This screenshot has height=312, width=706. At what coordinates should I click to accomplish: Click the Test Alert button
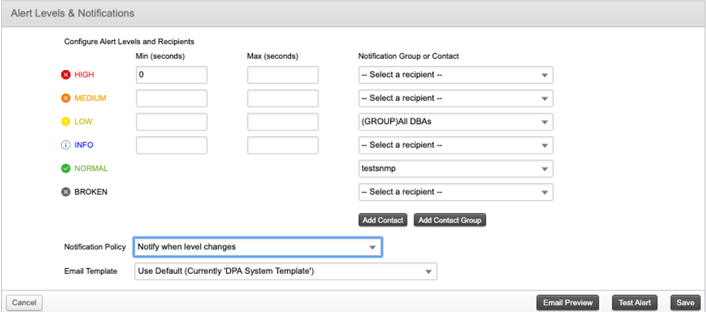tap(635, 303)
